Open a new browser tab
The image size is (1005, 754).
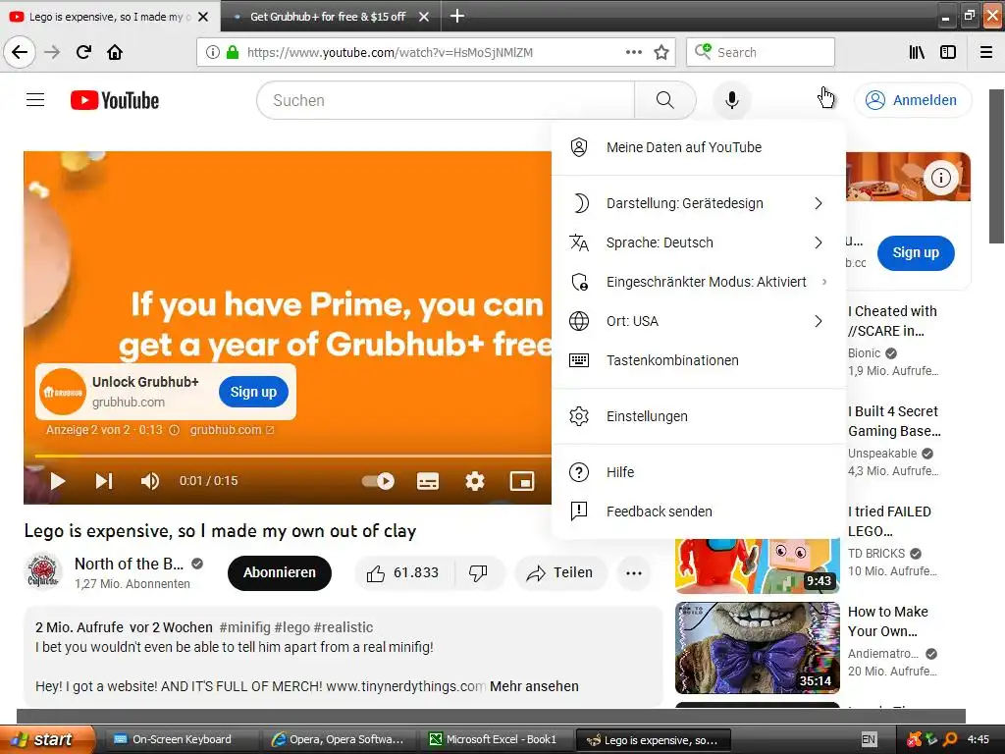[457, 16]
